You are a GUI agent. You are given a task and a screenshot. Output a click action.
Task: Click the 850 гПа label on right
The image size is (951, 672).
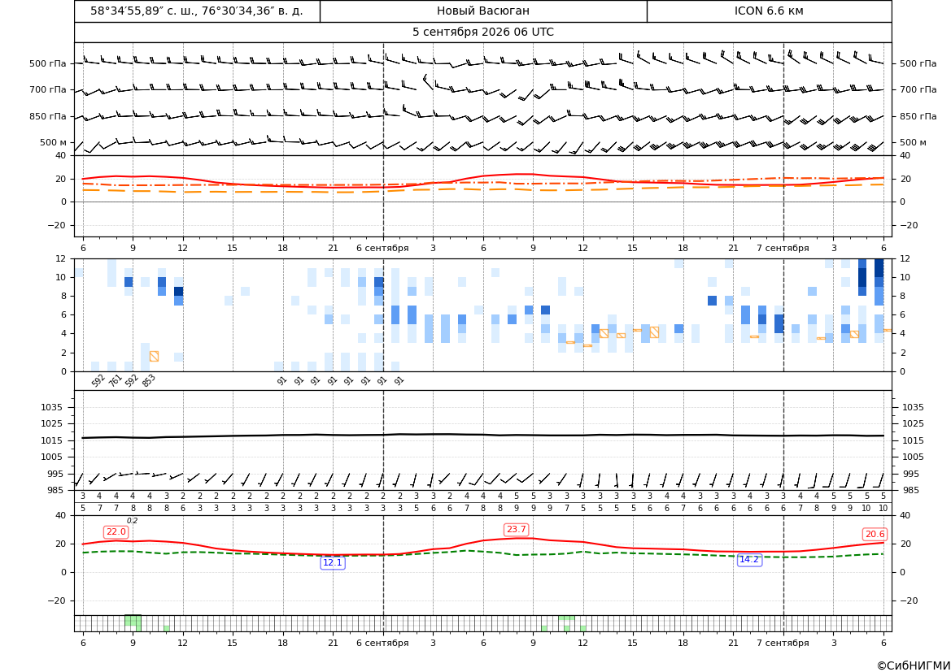coord(918,116)
